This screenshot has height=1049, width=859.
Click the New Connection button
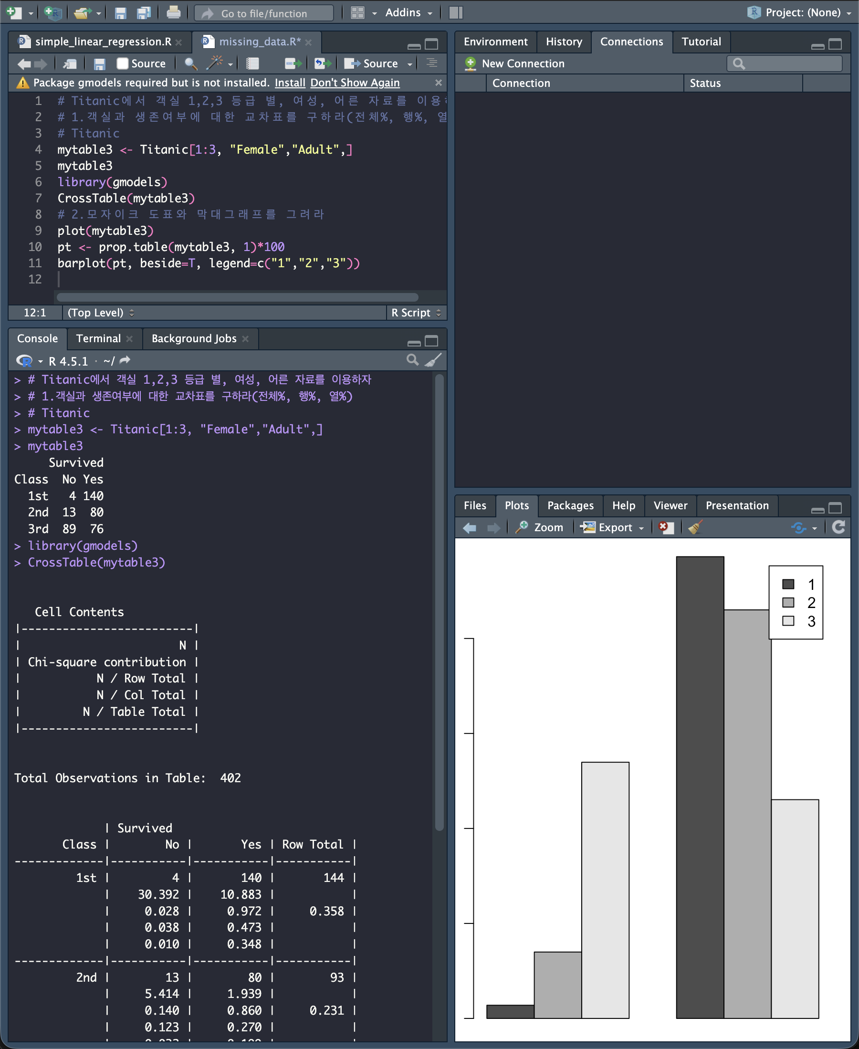[x=515, y=63]
